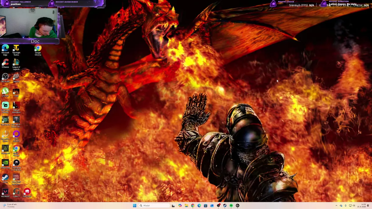Select the Streamlabs Desktop shortcut
The height and width of the screenshot is (209, 372).
pyautogui.click(x=5, y=107)
